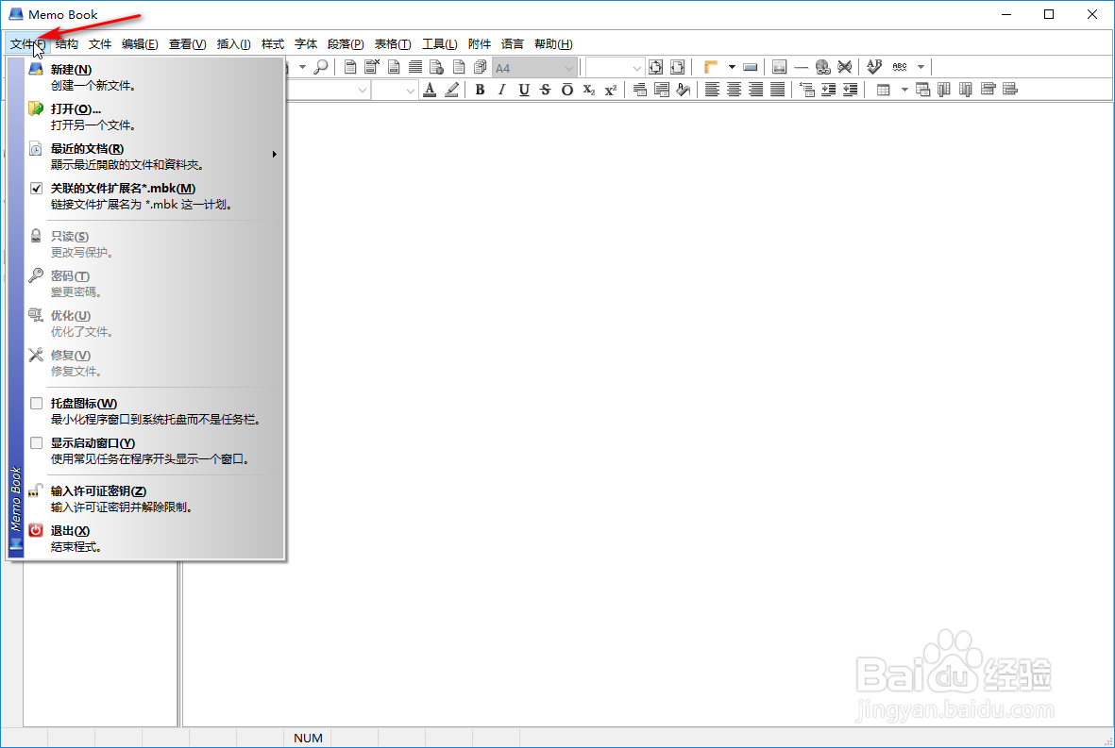The width and height of the screenshot is (1115, 748).
Task: Toggle 关联的文件扩展名*.mbk checkbox
Action: 36,189
